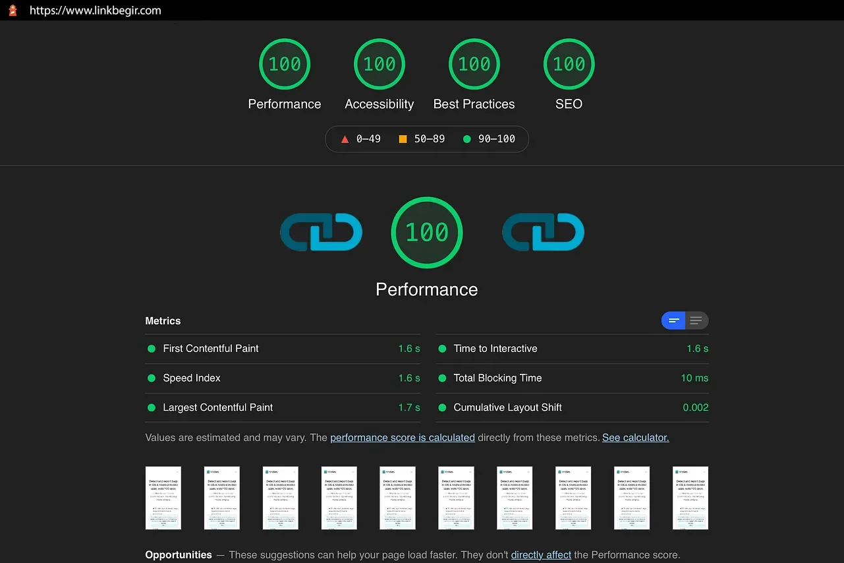Click the Lighthouse icon beside the URL
Viewport: 844px width, 563px height.
click(13, 11)
